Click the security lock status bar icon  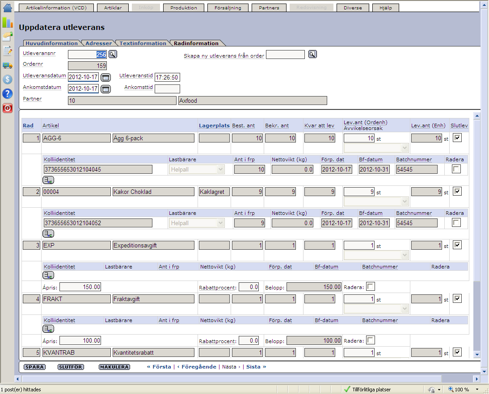point(432,390)
